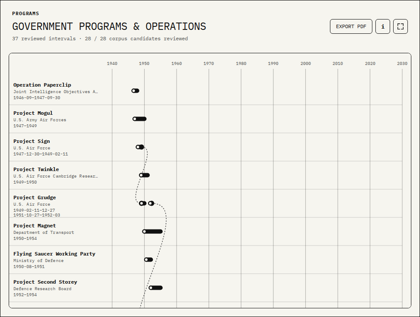Click the Project Sign row title
420x317 pixels.
click(32, 141)
